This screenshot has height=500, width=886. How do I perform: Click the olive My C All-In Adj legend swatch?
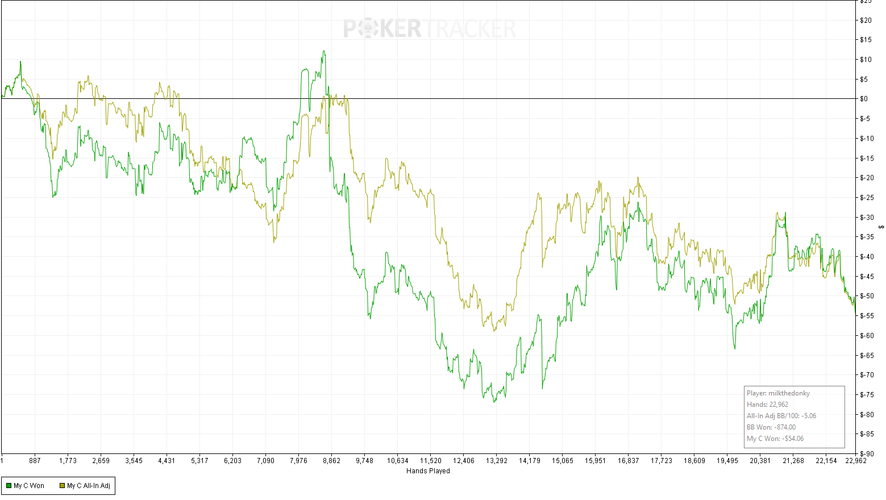[62, 486]
